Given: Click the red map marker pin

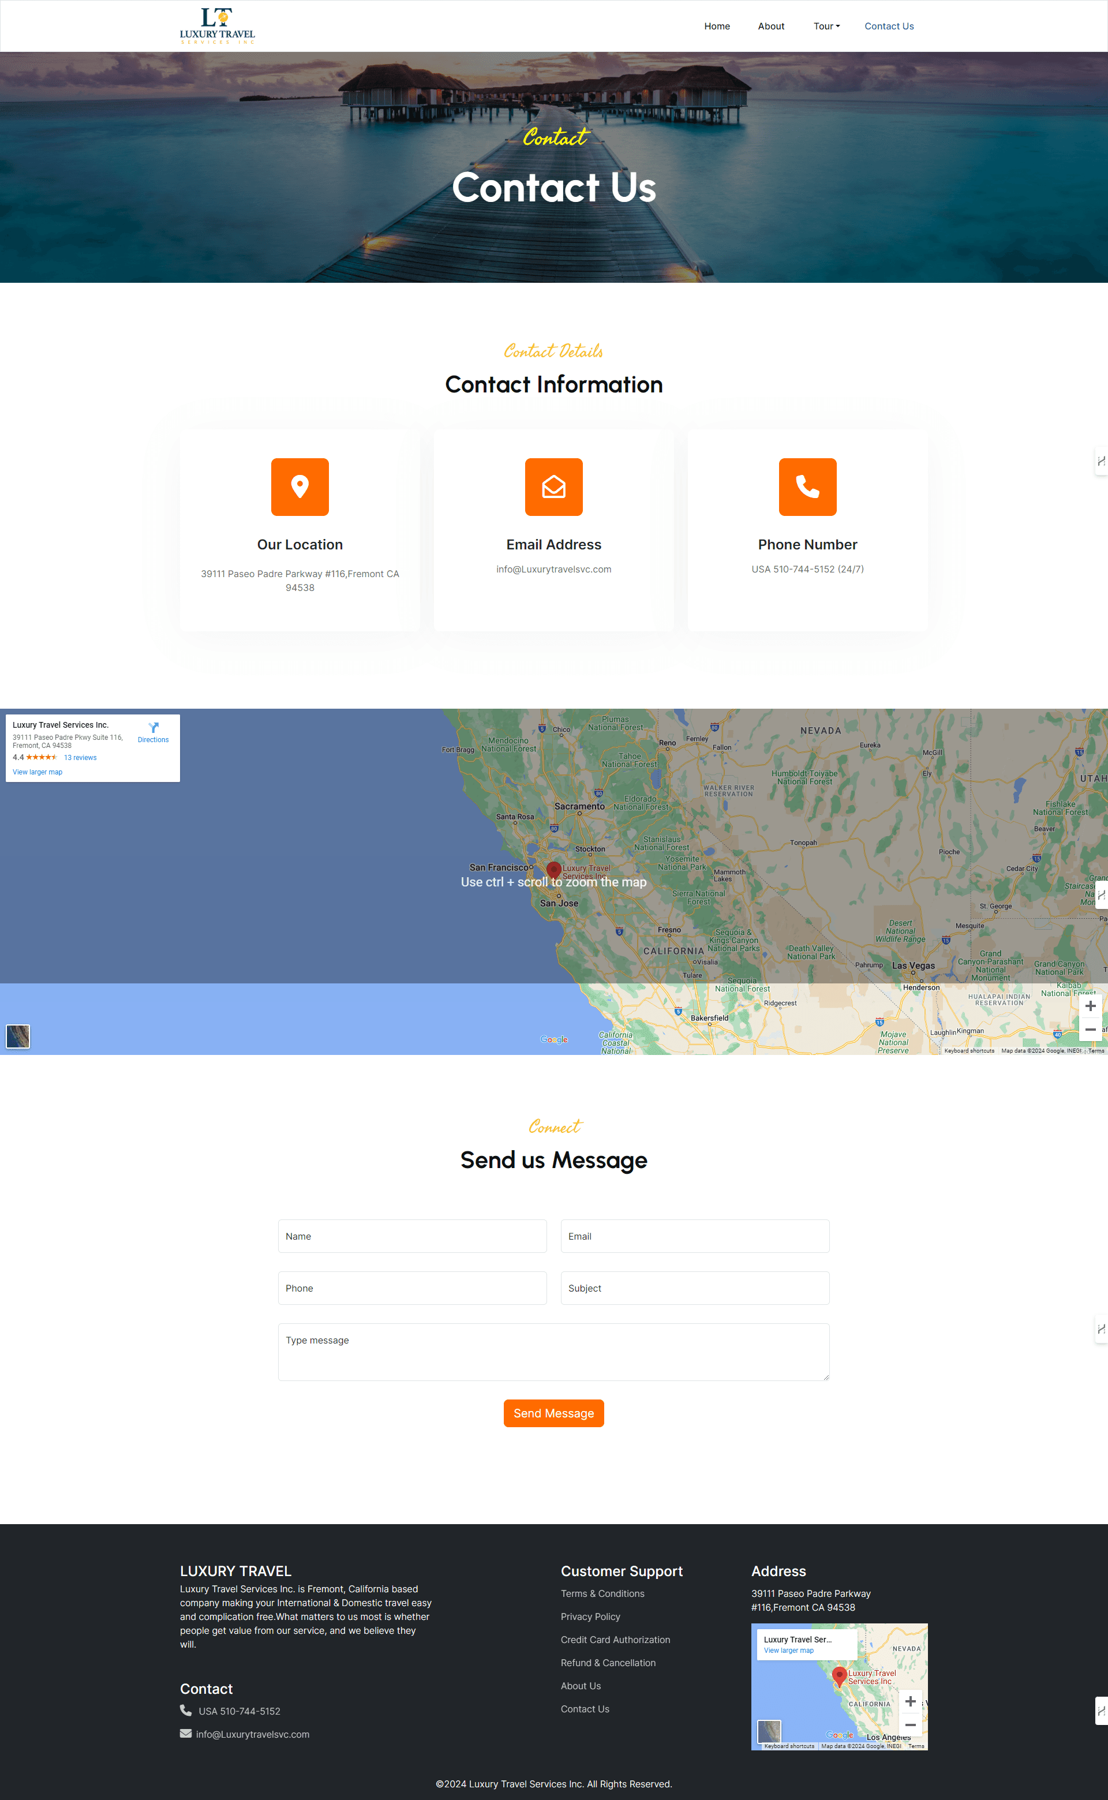Looking at the screenshot, I should tap(554, 870).
